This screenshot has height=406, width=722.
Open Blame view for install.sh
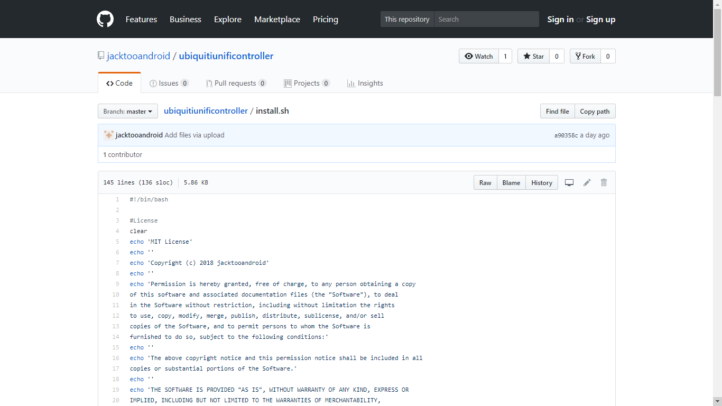pyautogui.click(x=511, y=183)
